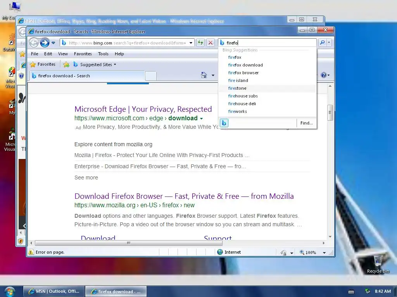The width and height of the screenshot is (397, 297).
Task: Click the Windows Start orb
Action: click(x=9, y=291)
